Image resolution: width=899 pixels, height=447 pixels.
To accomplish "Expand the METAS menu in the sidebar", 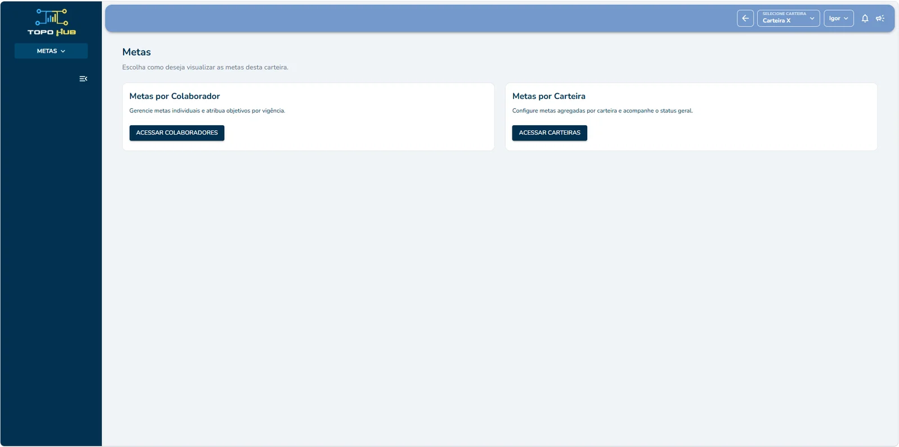I will tap(51, 51).
